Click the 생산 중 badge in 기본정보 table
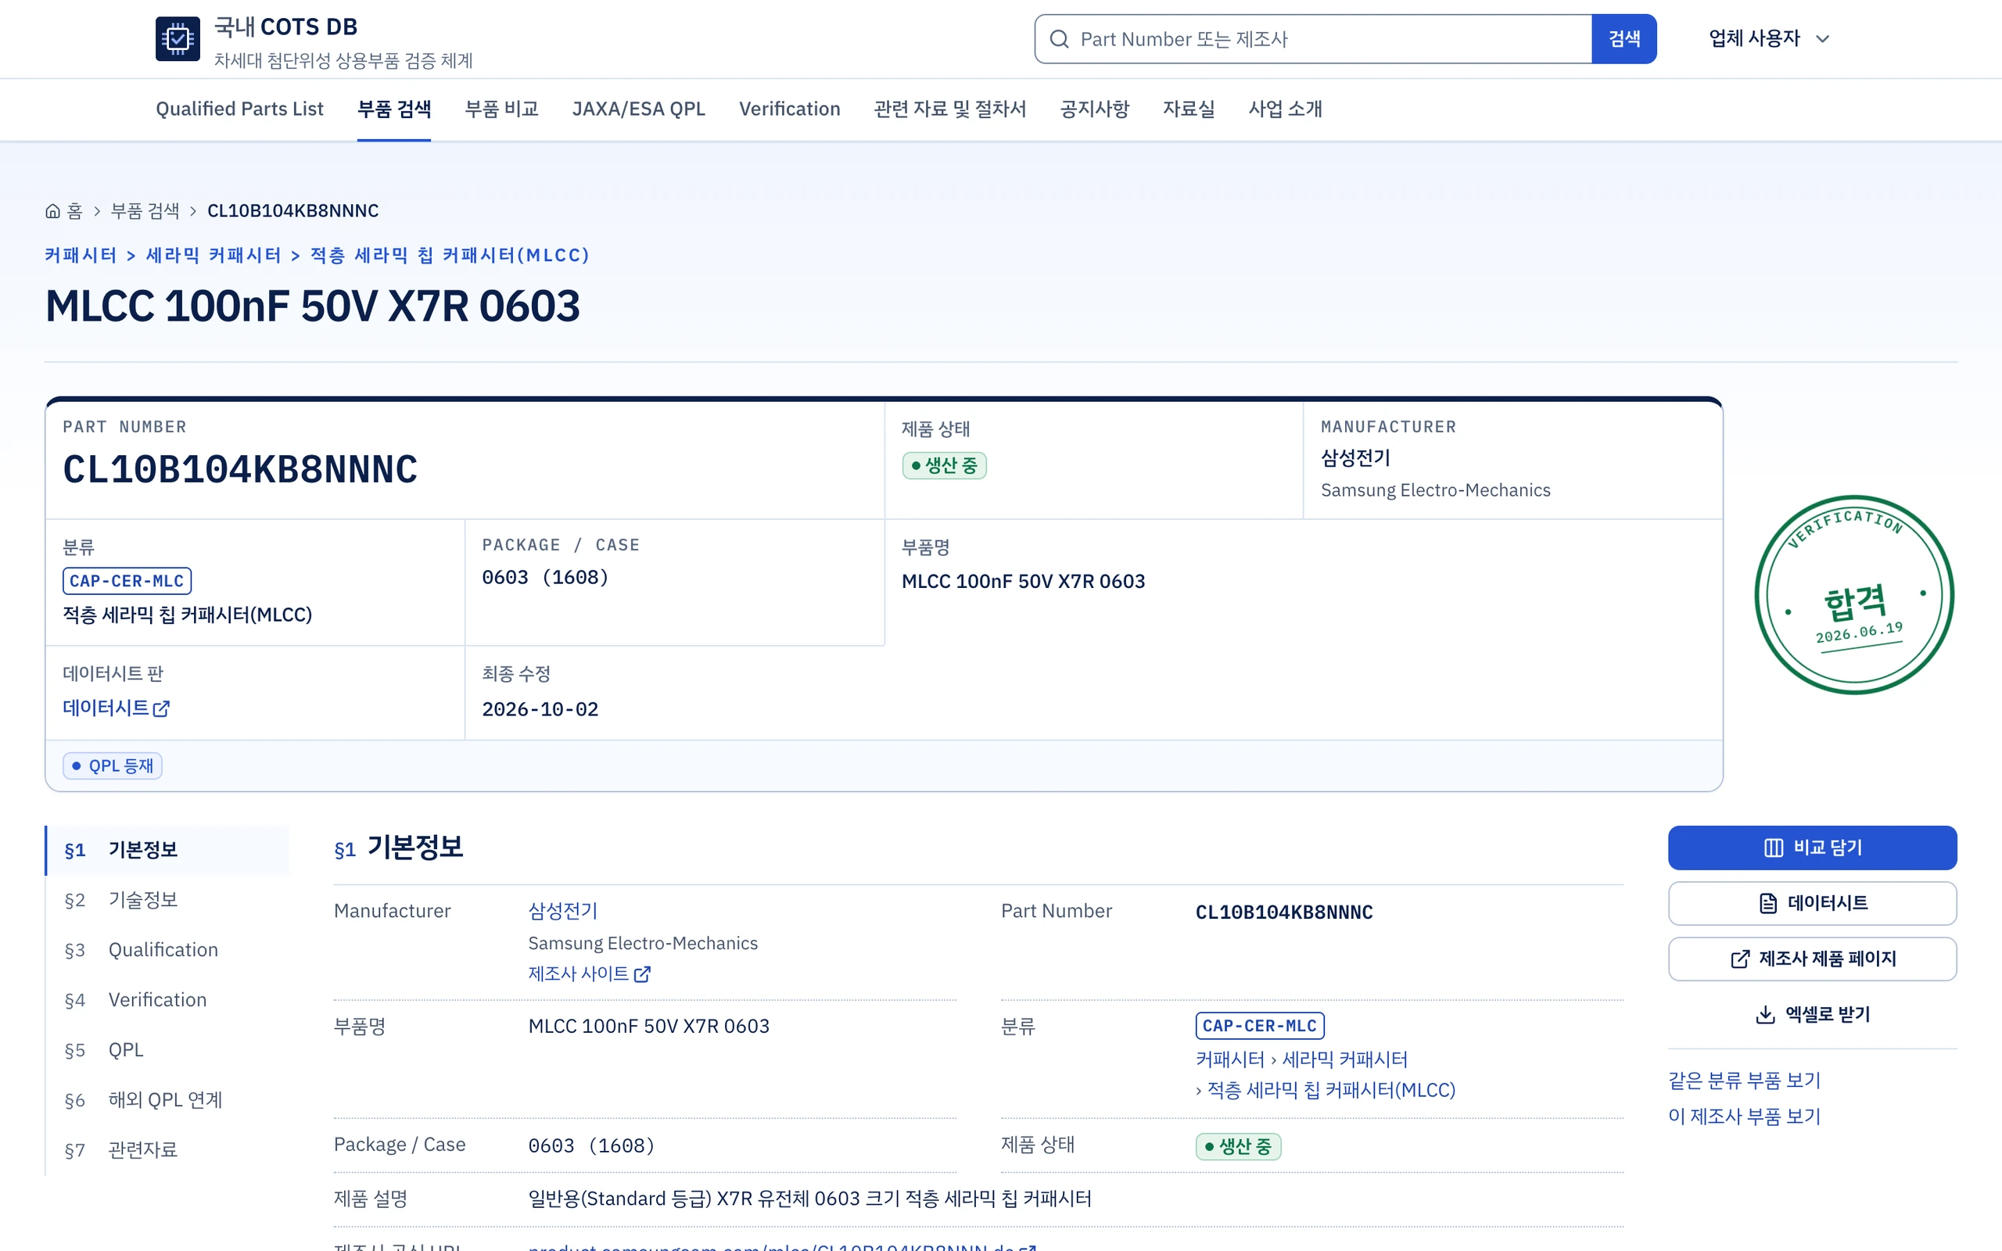 tap(1238, 1147)
